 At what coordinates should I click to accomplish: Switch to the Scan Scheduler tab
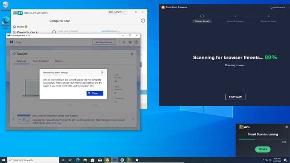[41, 61]
